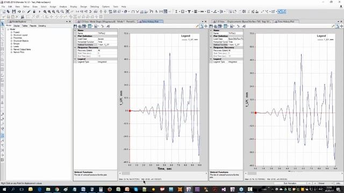The image size is (344, 193).
Task: Click the pencil edit icon above left plot
Action: (197, 26)
